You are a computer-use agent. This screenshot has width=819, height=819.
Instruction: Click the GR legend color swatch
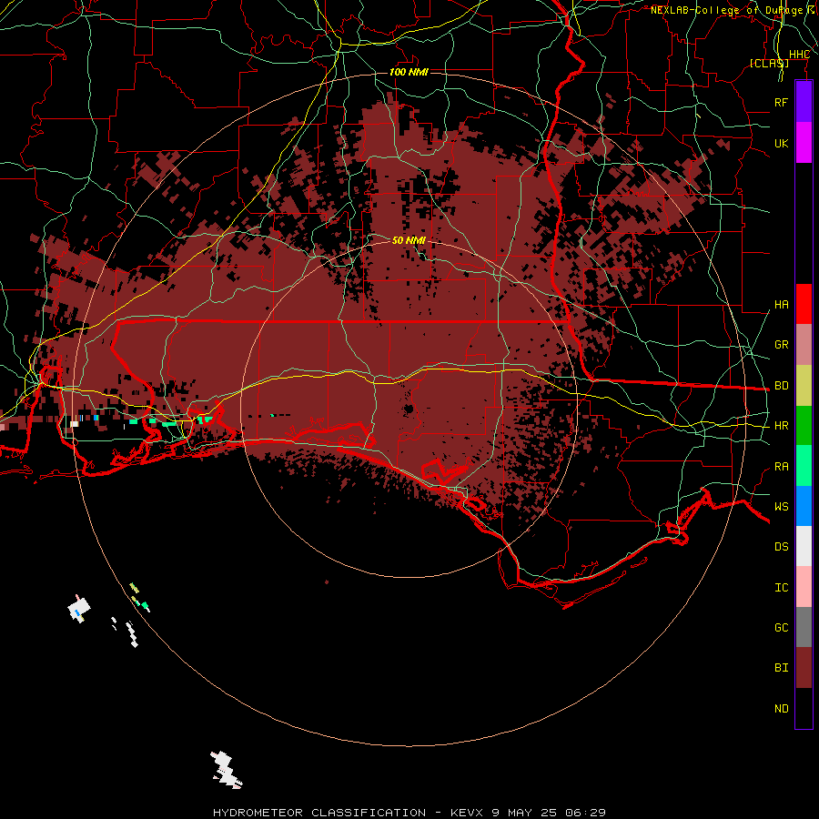coord(804,345)
